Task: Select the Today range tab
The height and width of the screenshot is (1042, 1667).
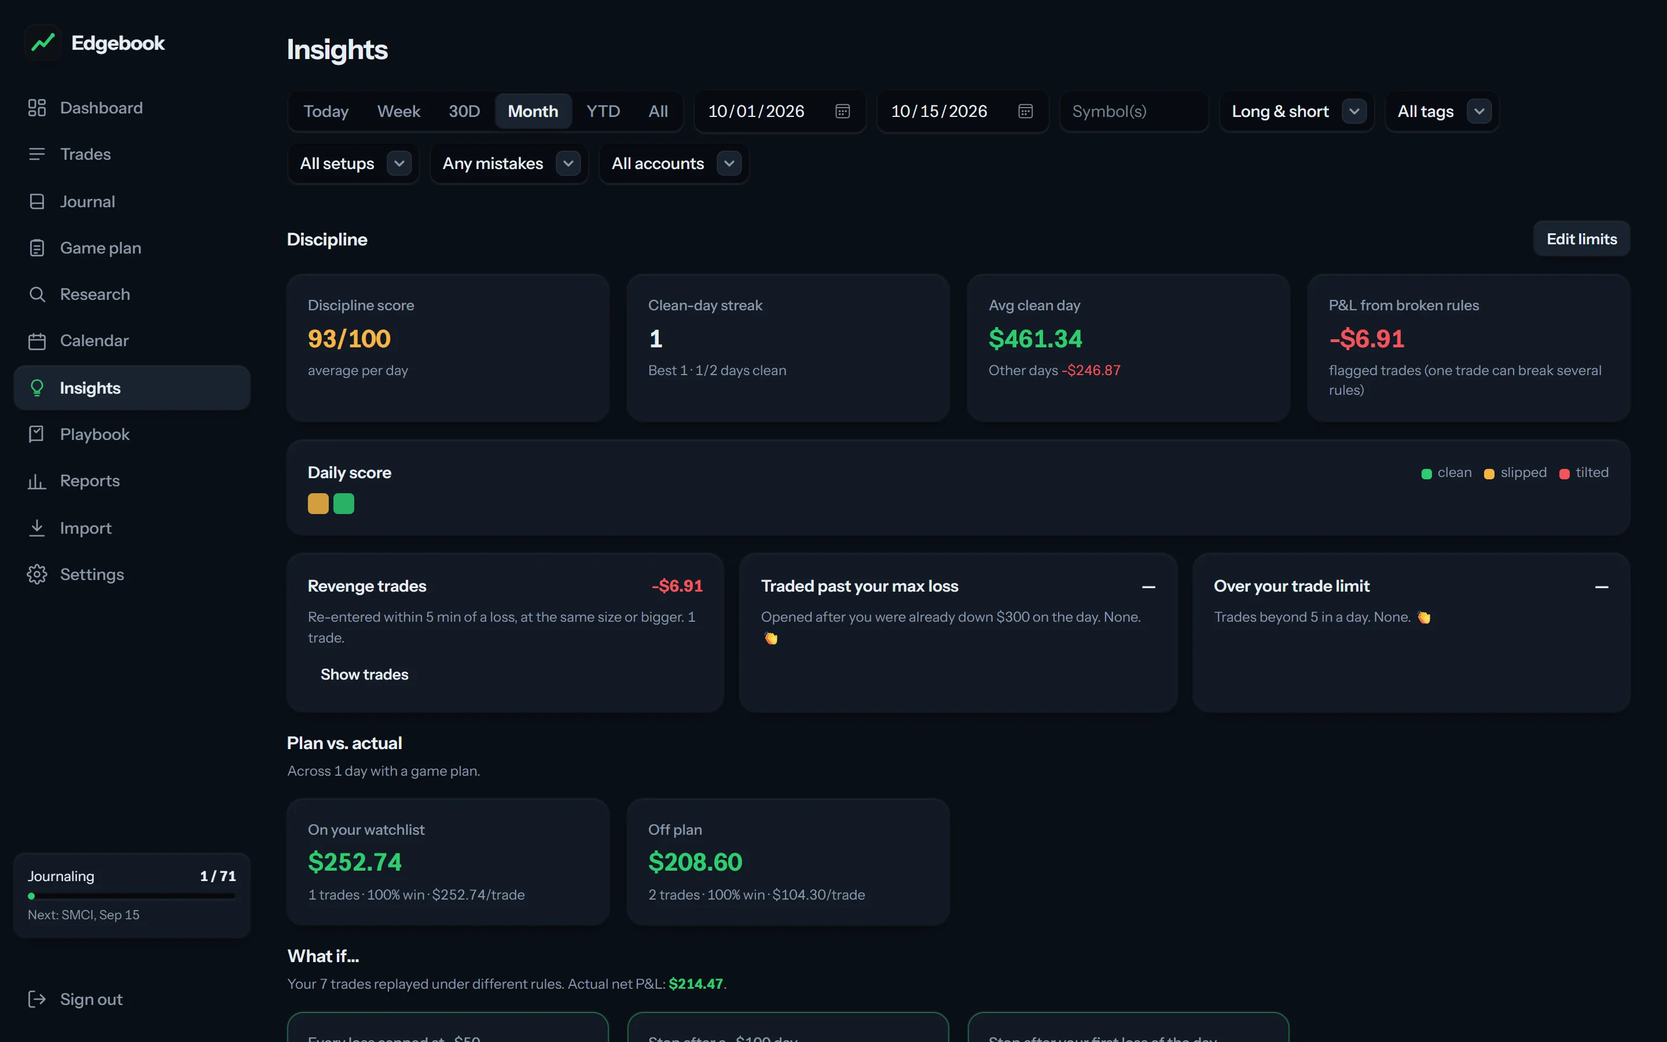Action: click(x=326, y=111)
